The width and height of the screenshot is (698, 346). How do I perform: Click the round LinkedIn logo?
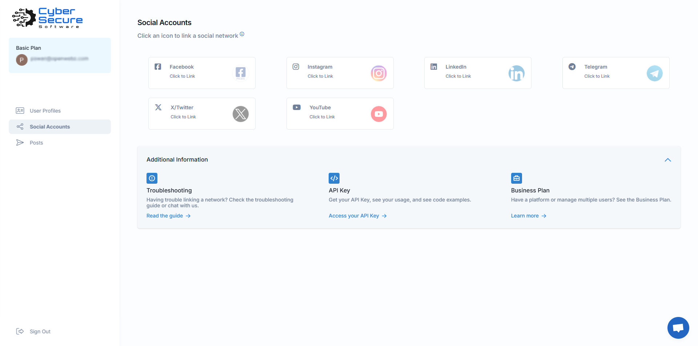tap(516, 73)
